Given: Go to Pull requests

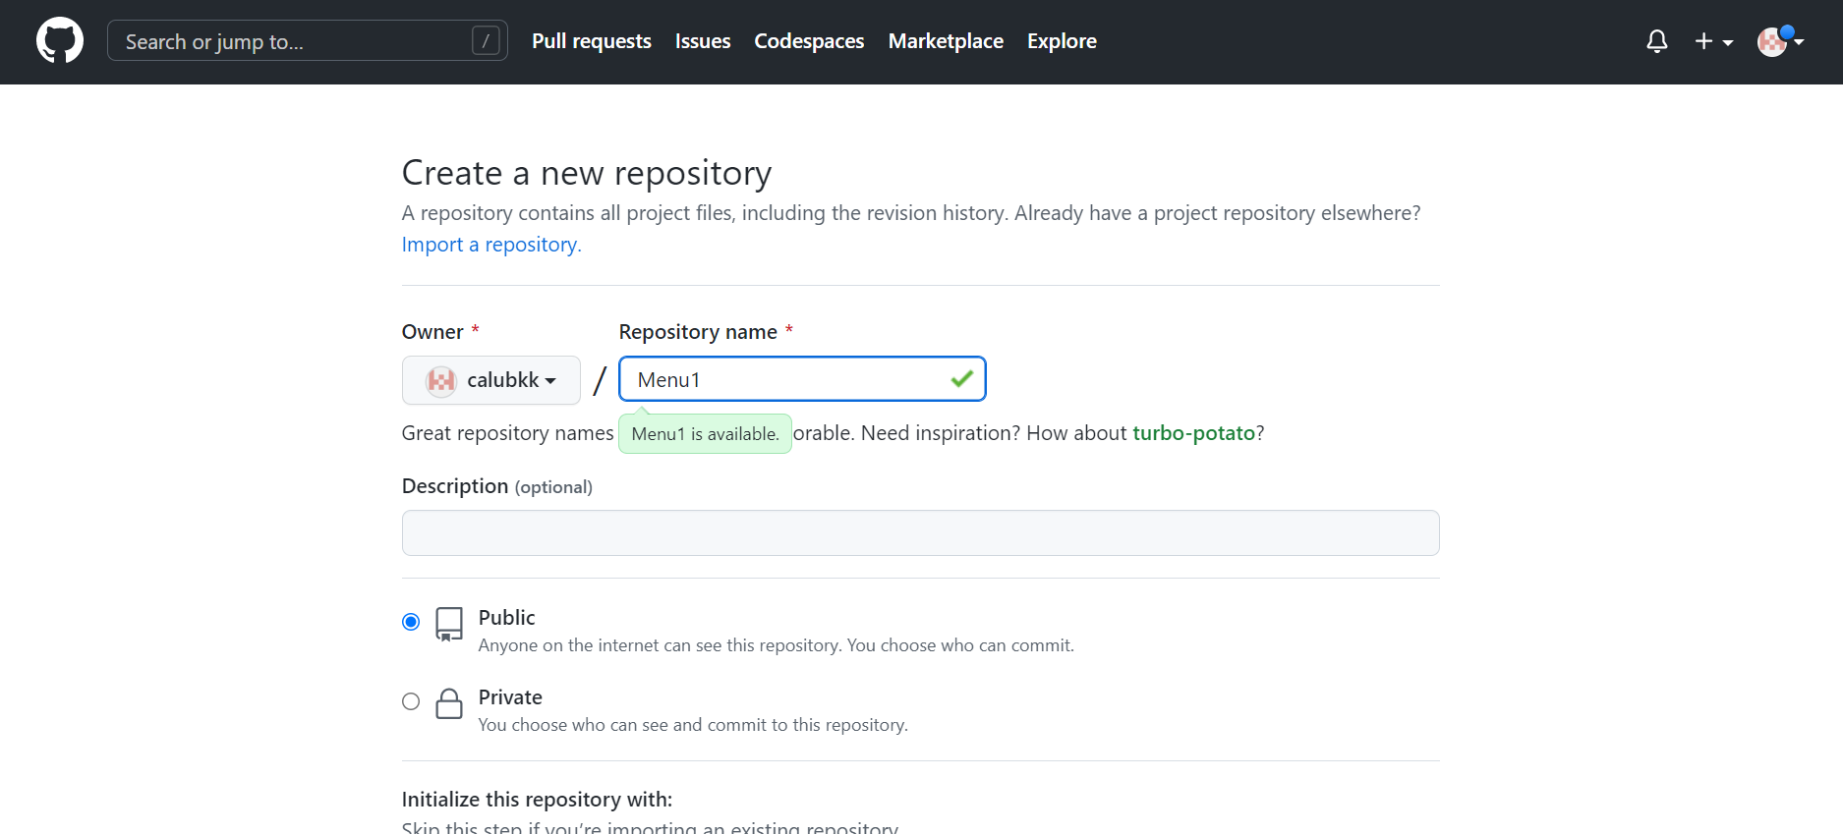Looking at the screenshot, I should pos(592,41).
